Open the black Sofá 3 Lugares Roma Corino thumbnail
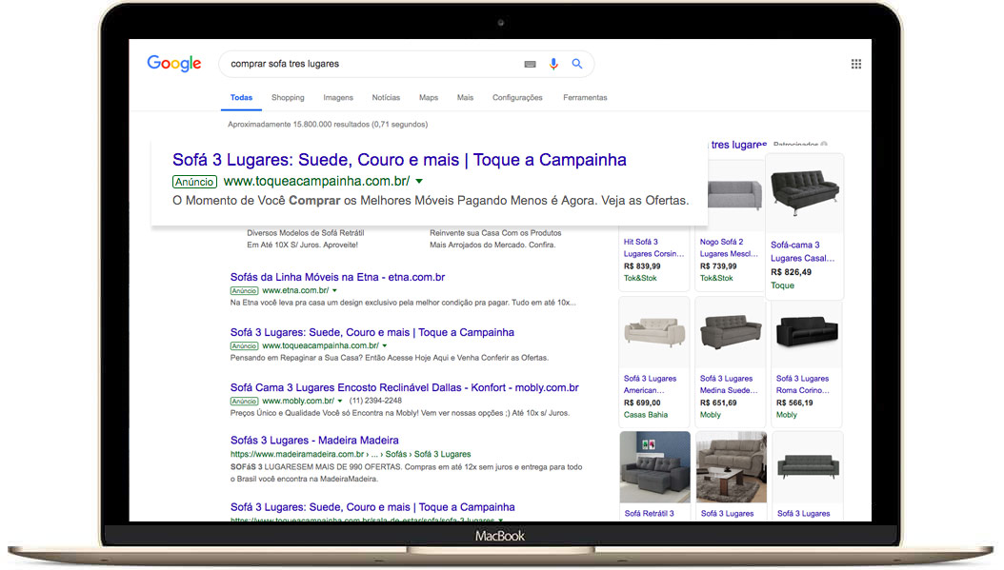Image resolution: width=1004 pixels, height=570 pixels. [x=807, y=332]
